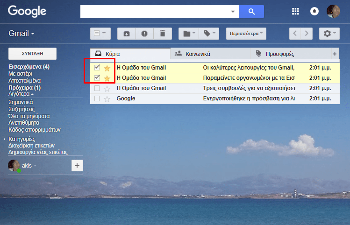Start new chat with plus button
Image resolution: width=350 pixels, height=225 pixels.
point(77,165)
